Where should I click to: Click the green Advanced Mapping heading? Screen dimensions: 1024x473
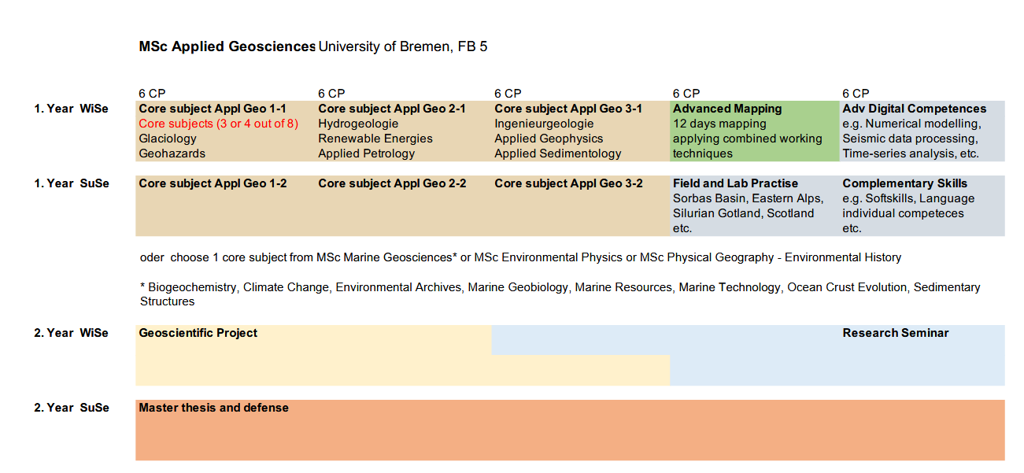727,109
